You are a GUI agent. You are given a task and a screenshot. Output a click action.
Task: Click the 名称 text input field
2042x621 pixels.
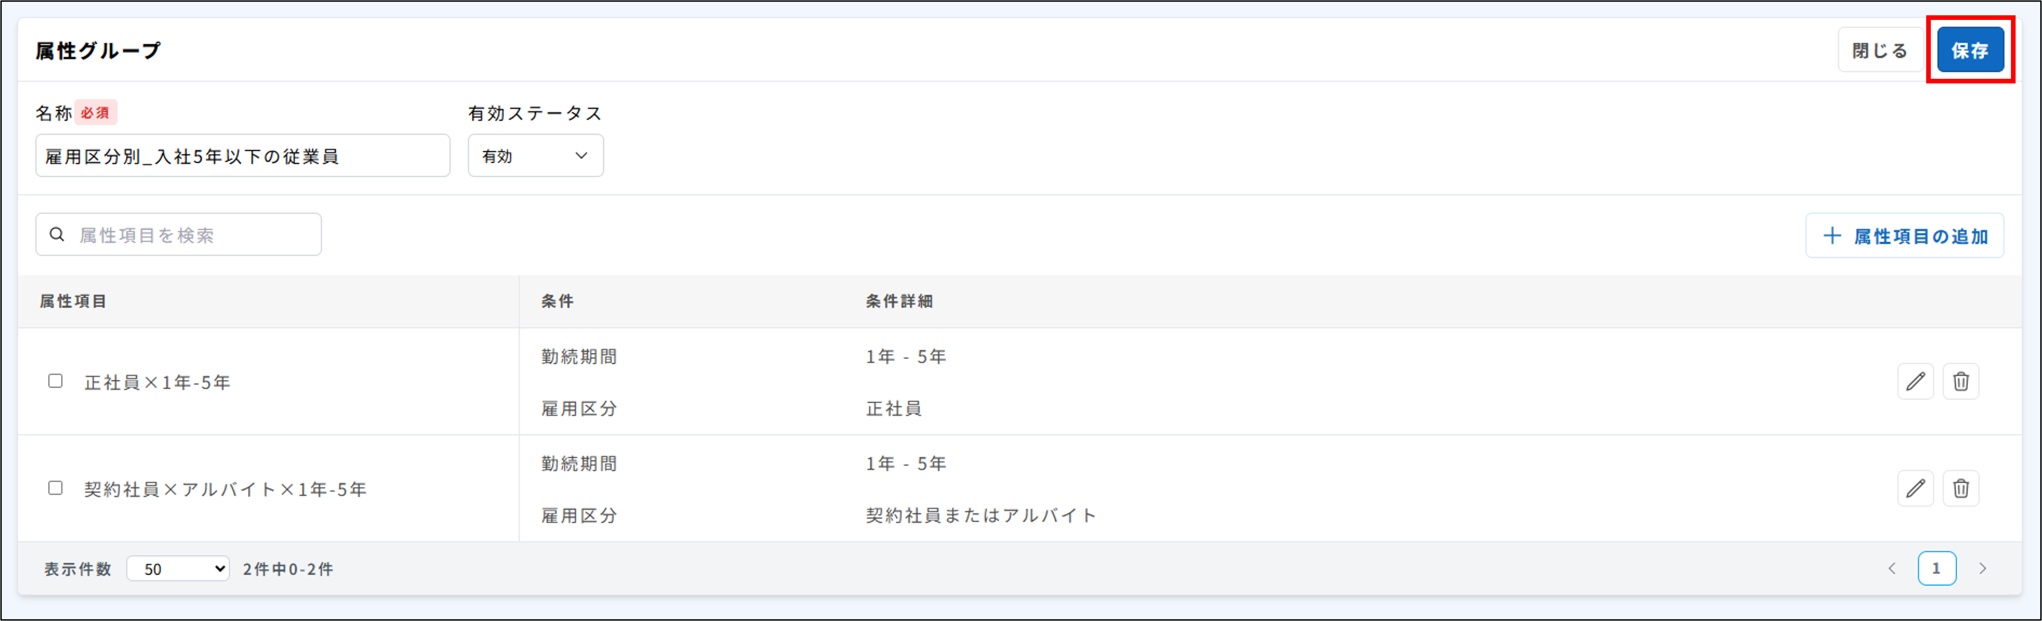click(x=243, y=155)
